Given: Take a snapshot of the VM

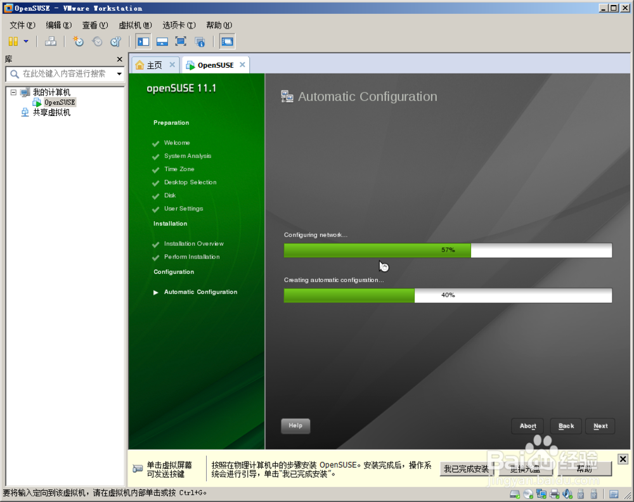Looking at the screenshot, I should 78,41.
